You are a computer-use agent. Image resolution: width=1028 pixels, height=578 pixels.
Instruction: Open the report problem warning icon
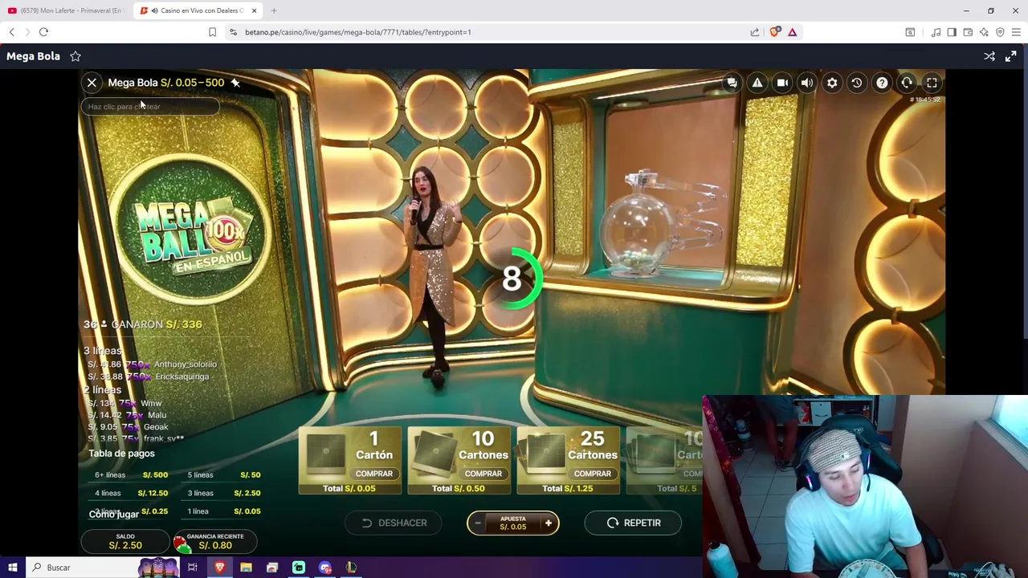757,83
